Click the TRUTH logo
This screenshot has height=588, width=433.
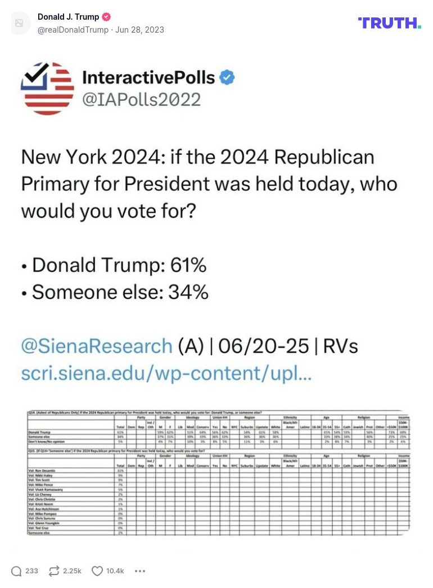tap(389, 23)
